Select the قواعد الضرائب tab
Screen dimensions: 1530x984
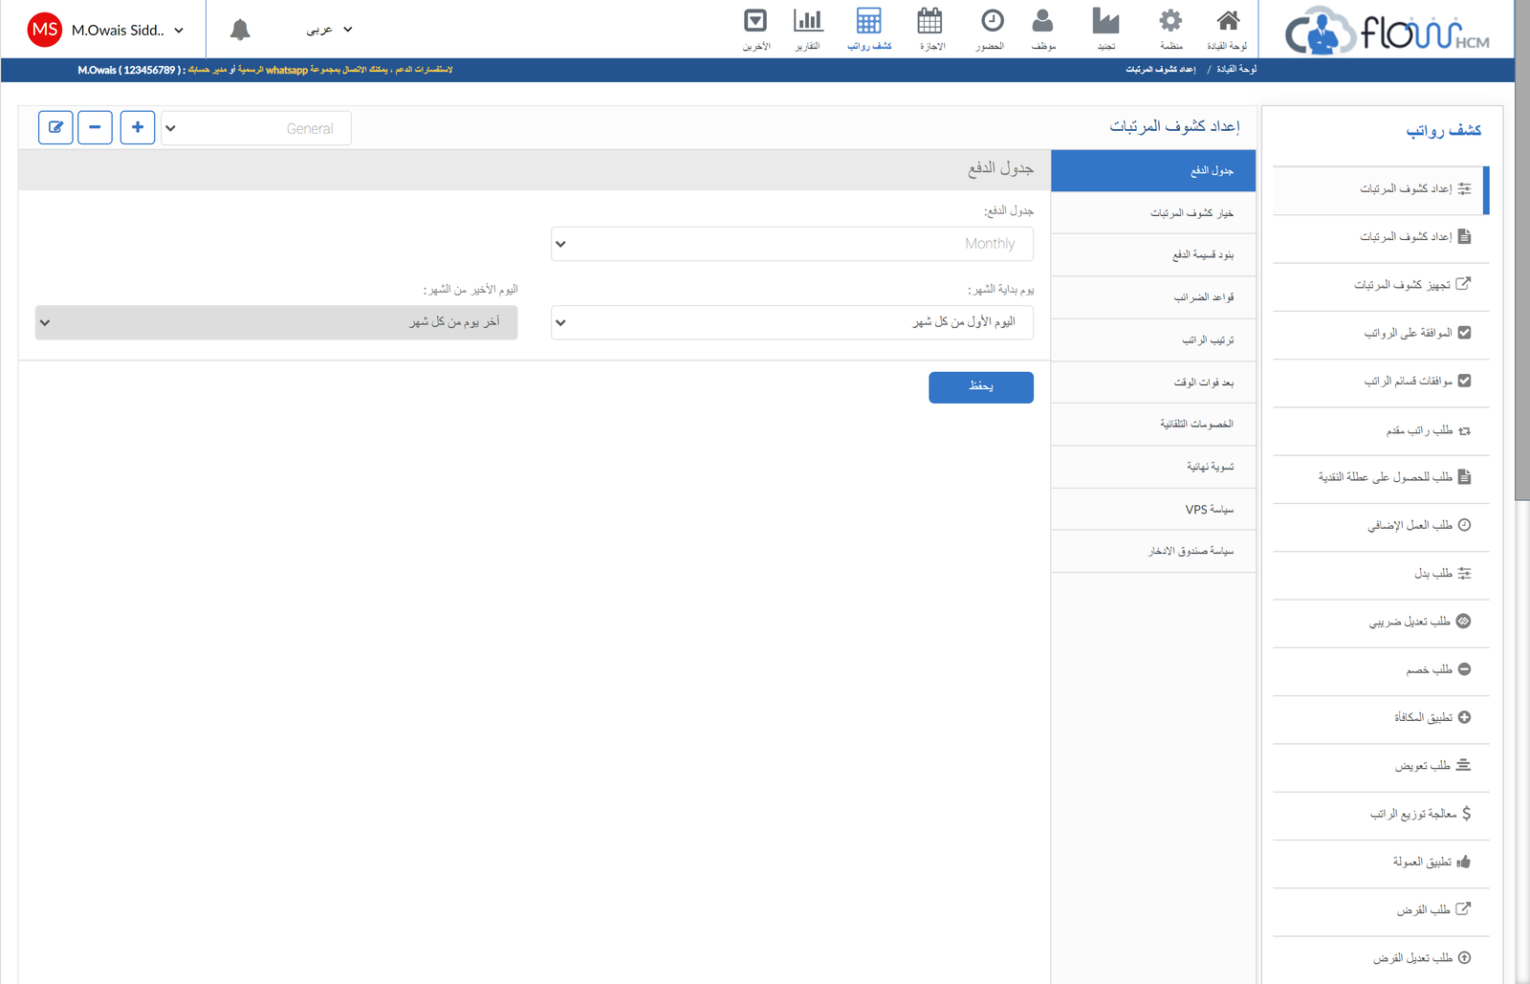[1153, 297]
